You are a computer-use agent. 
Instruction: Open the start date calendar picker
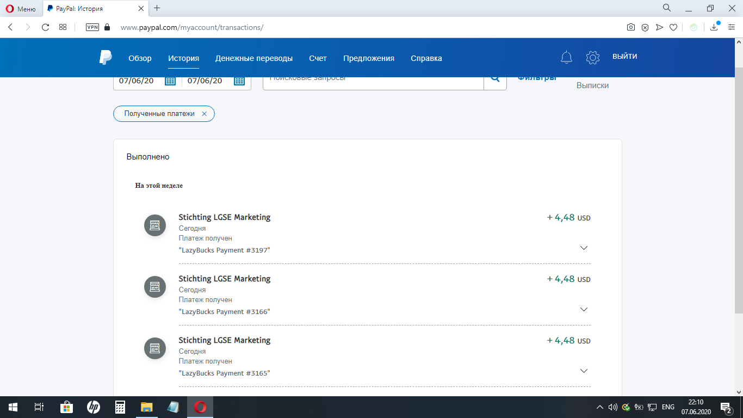tap(170, 81)
